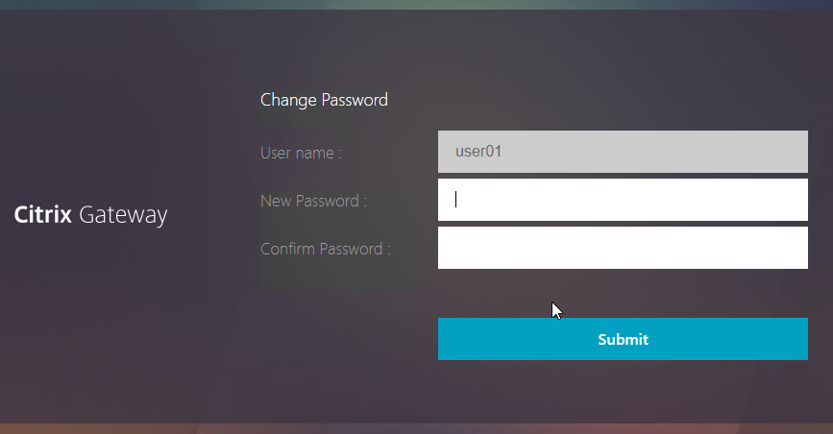Click the 'User name :' label

point(302,153)
